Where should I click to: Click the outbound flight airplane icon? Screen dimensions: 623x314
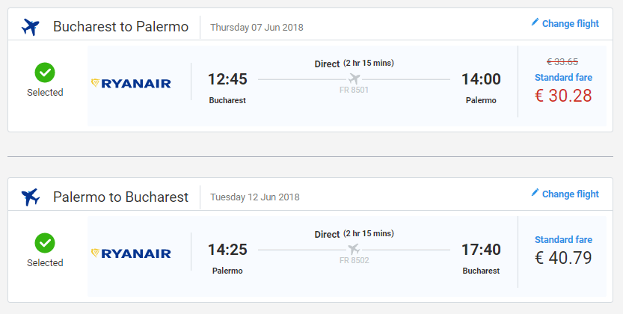[31, 27]
